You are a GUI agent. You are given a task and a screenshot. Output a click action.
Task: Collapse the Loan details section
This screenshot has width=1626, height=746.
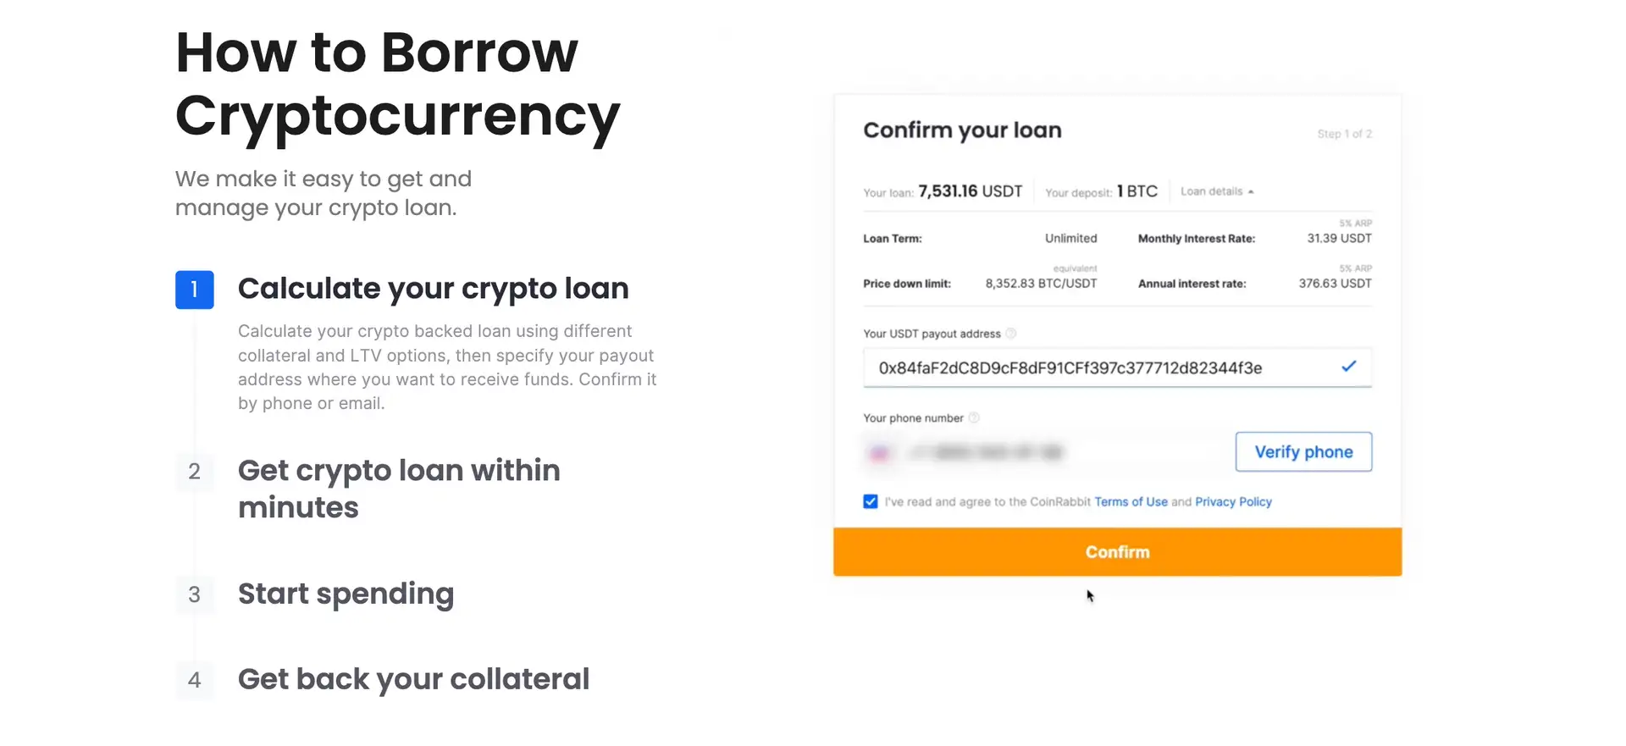tap(1217, 191)
